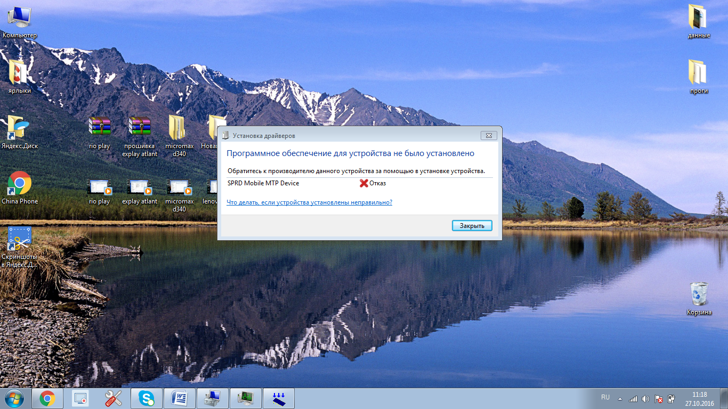Open Microsoft Word from the taskbar
The image size is (728, 409).
pos(180,398)
